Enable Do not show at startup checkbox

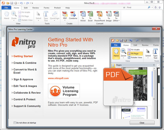click(15, 123)
